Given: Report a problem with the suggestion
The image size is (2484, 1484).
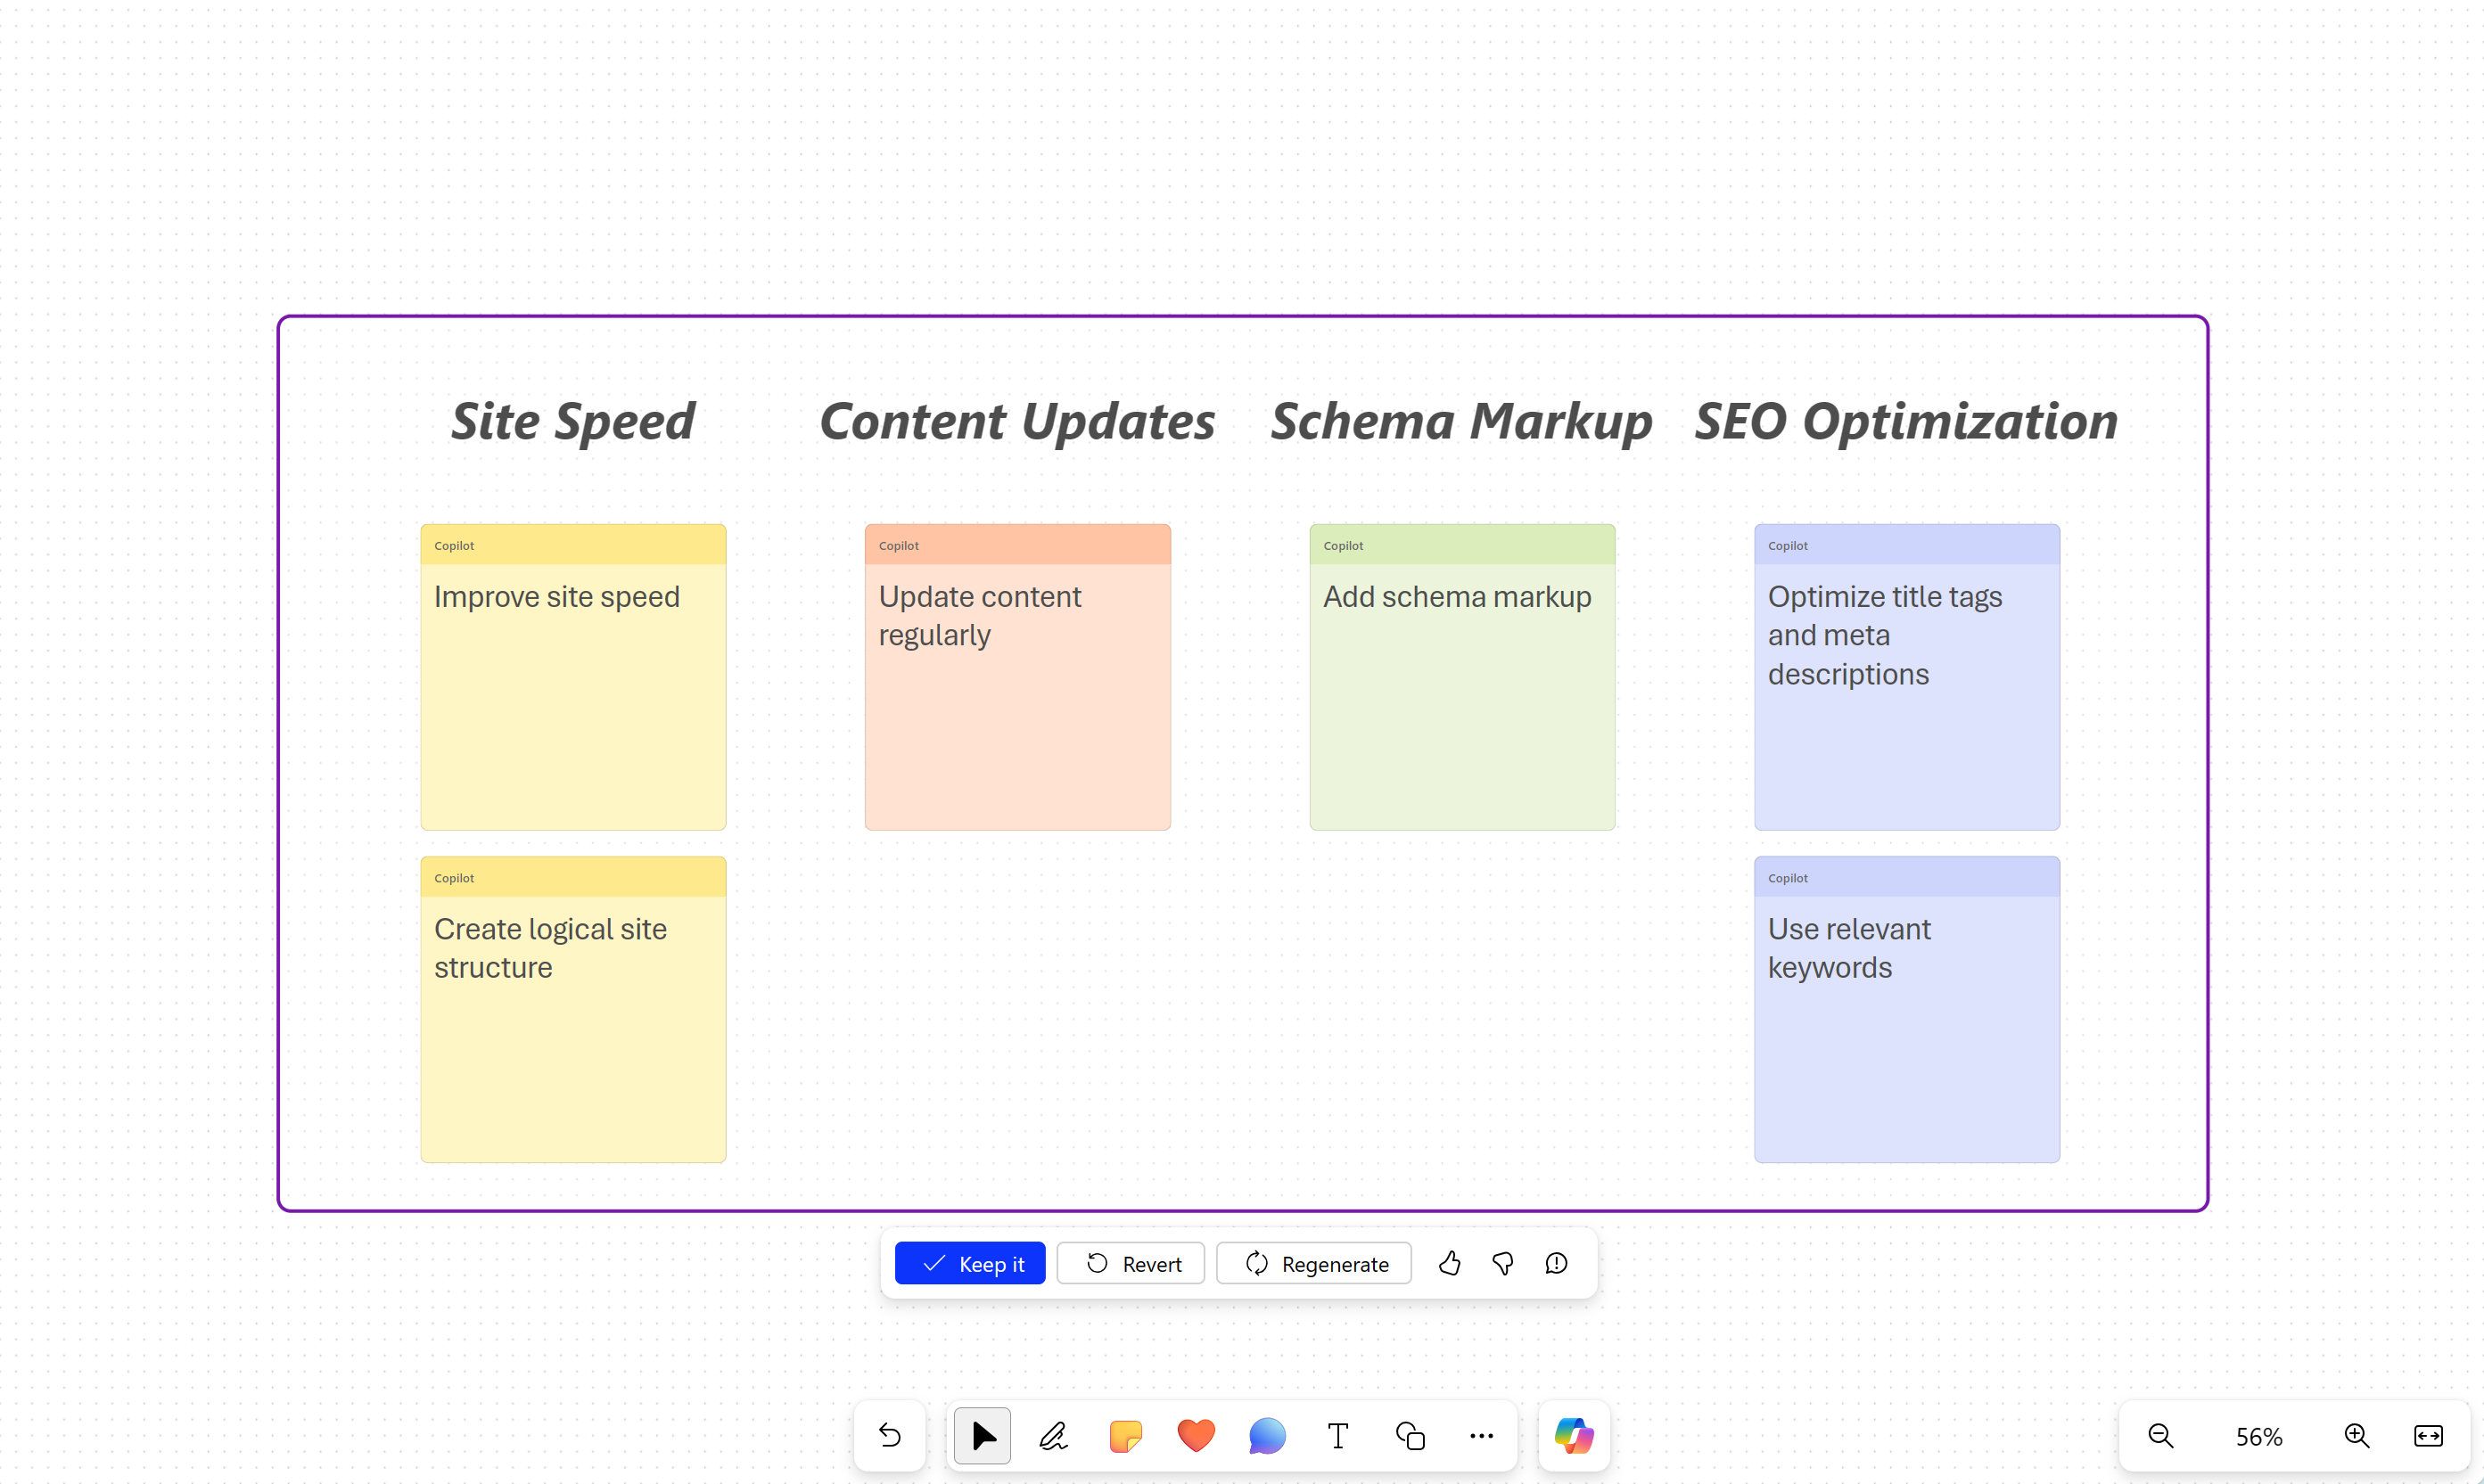Looking at the screenshot, I should tap(1556, 1263).
